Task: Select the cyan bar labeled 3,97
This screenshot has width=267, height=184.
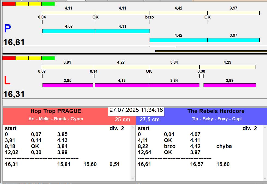Action: pyautogui.click(x=233, y=40)
